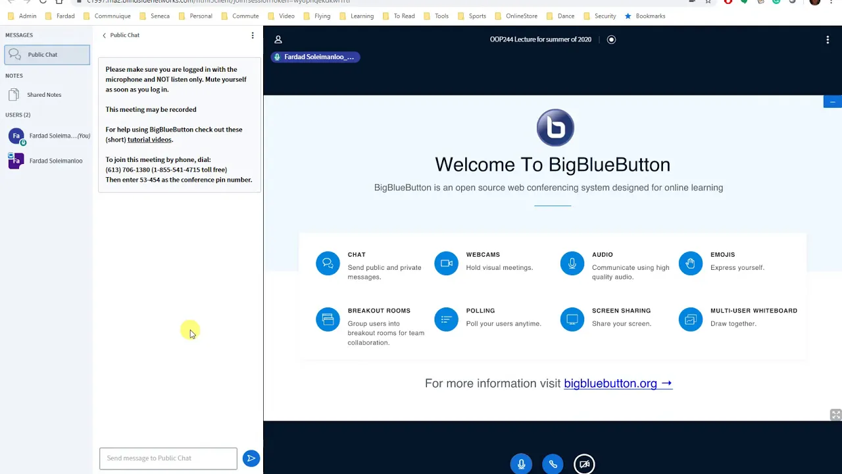The width and height of the screenshot is (842, 474).
Task: Open the Security bookmarks folder
Action: click(x=599, y=16)
